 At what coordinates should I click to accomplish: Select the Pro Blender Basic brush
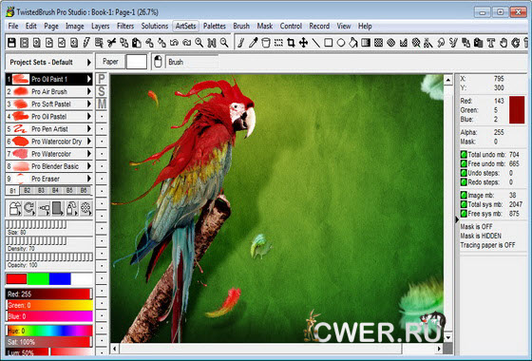pos(48,166)
